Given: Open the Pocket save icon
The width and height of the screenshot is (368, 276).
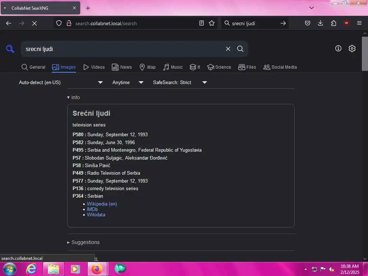Looking at the screenshot, I should [308, 23].
